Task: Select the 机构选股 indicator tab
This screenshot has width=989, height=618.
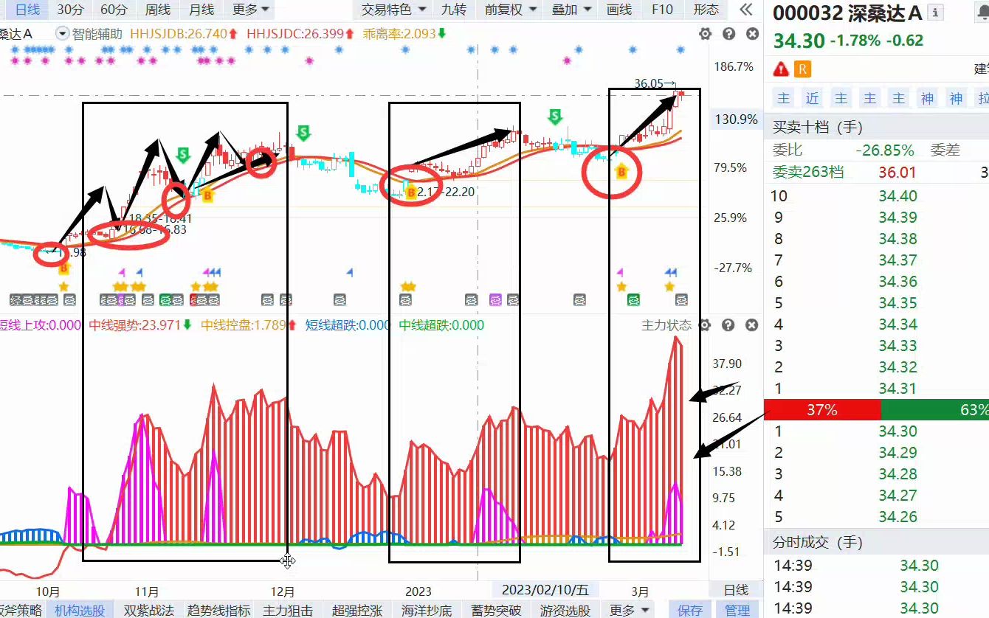Action: pos(80,610)
